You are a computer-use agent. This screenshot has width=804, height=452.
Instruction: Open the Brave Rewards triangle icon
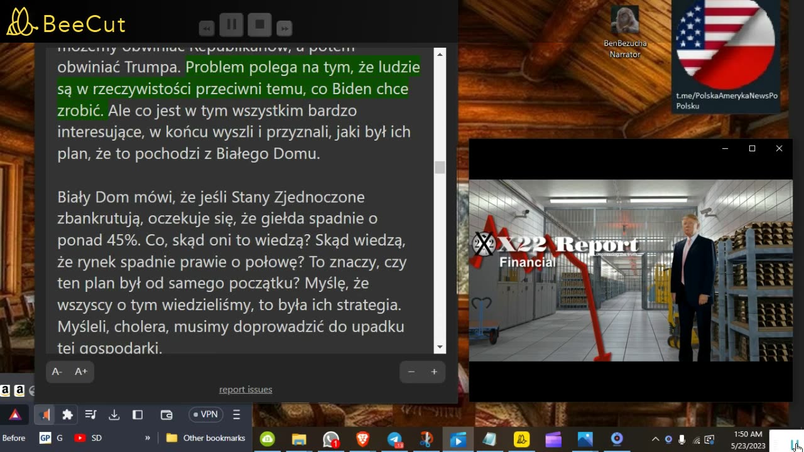15,414
